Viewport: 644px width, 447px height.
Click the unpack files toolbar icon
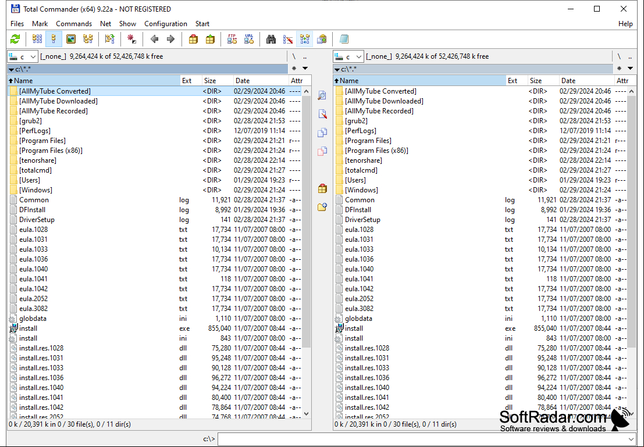(210, 39)
